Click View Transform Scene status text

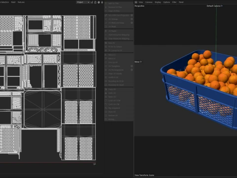pos(144,175)
